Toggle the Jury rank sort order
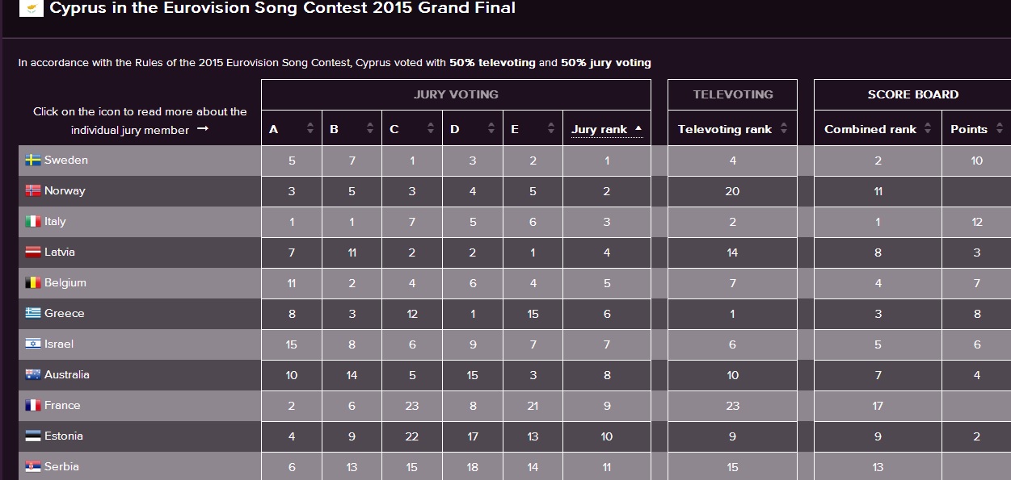This screenshot has width=1011, height=480. pyautogui.click(x=607, y=129)
